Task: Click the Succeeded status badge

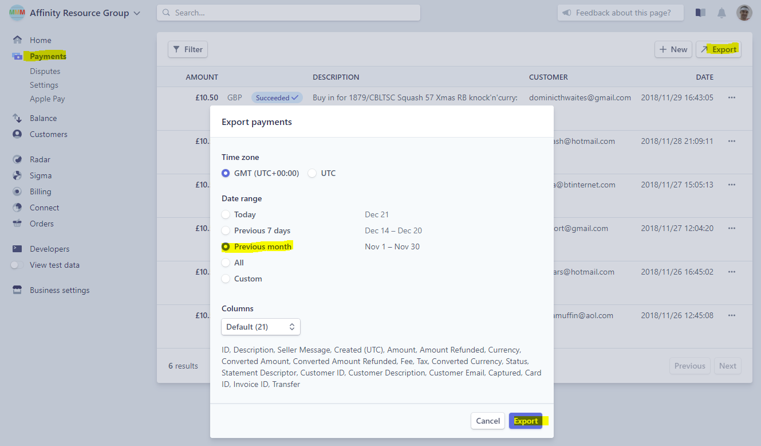Action: [277, 97]
